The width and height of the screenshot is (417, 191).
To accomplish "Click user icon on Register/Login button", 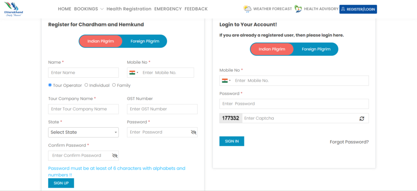I will (343, 9).
